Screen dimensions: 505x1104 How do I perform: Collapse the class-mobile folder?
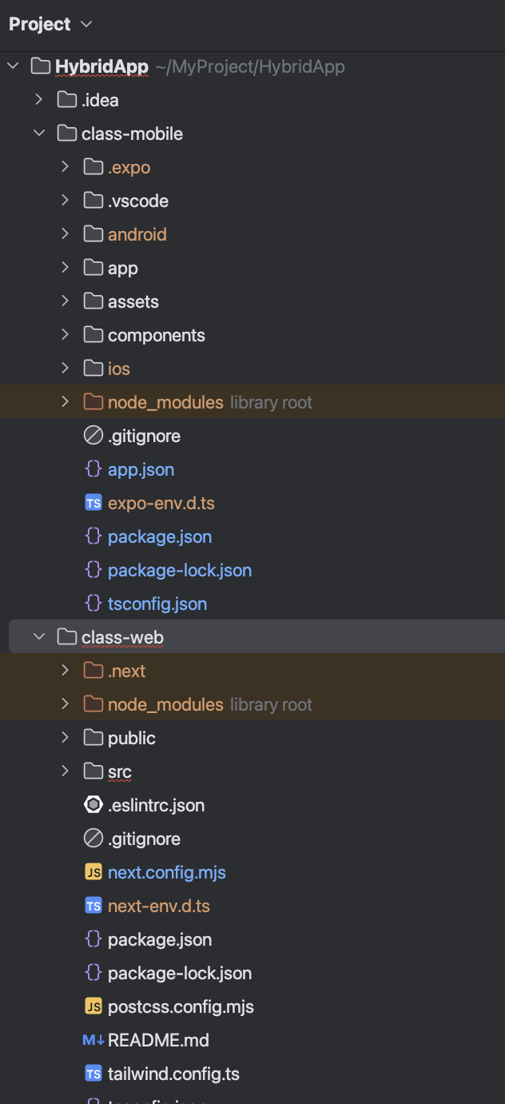(38, 134)
